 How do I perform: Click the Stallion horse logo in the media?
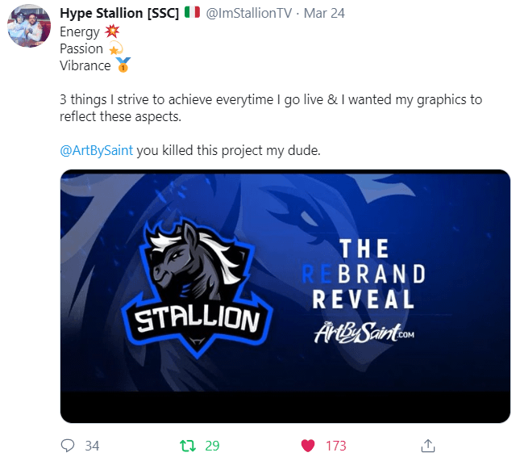[197, 287]
